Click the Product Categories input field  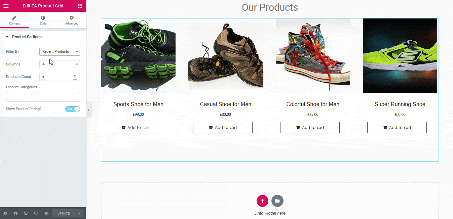[43, 97]
